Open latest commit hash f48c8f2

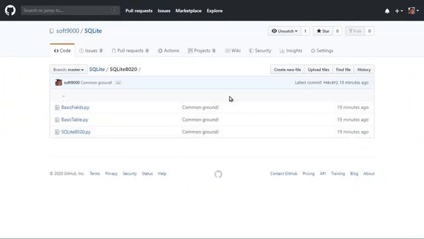pos(331,82)
